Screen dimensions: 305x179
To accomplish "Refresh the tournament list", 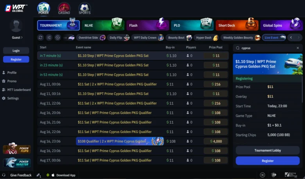I will pyautogui.click(x=40, y=37).
